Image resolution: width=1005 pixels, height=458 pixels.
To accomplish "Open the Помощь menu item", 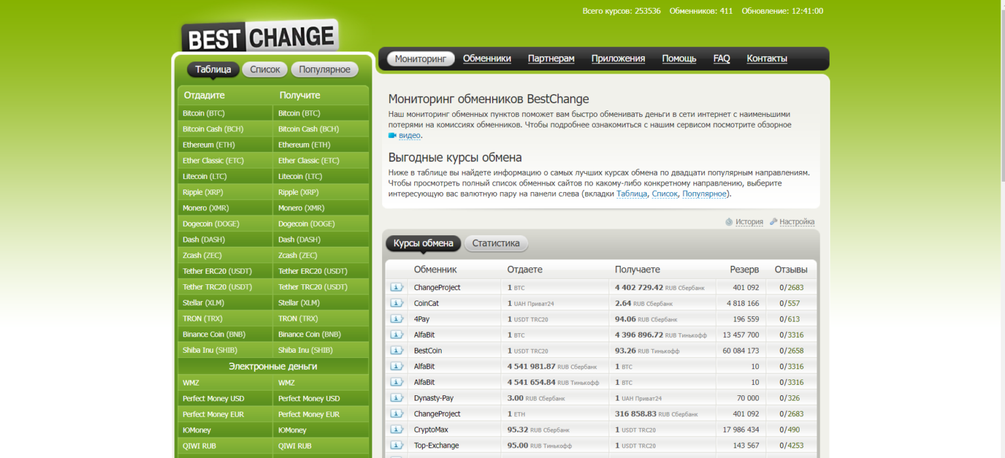I will tap(679, 59).
